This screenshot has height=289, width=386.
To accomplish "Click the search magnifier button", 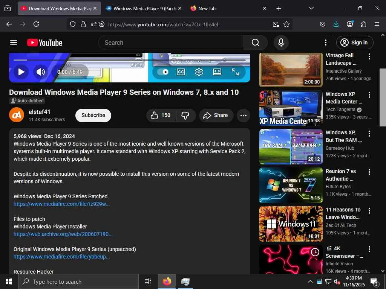I will [x=255, y=43].
